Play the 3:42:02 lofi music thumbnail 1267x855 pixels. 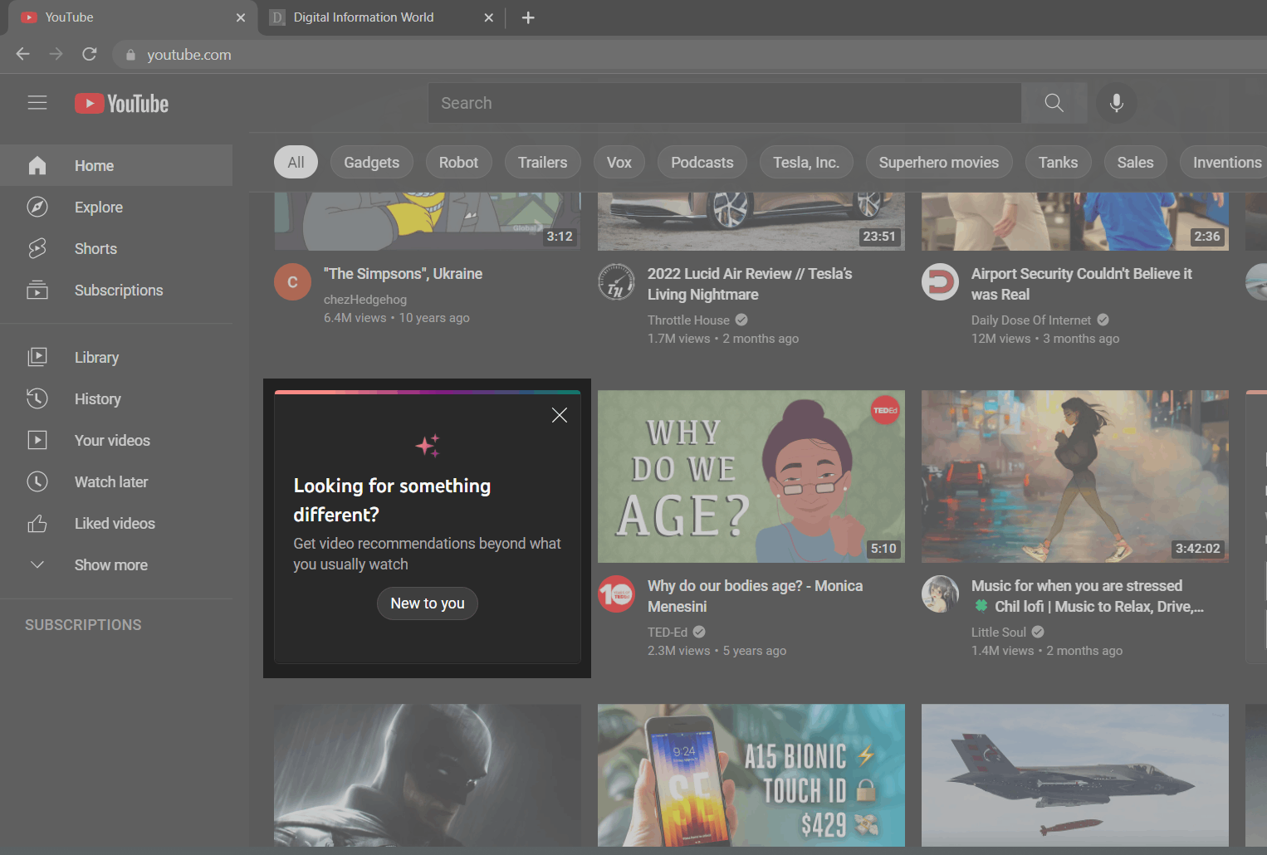tap(1075, 476)
